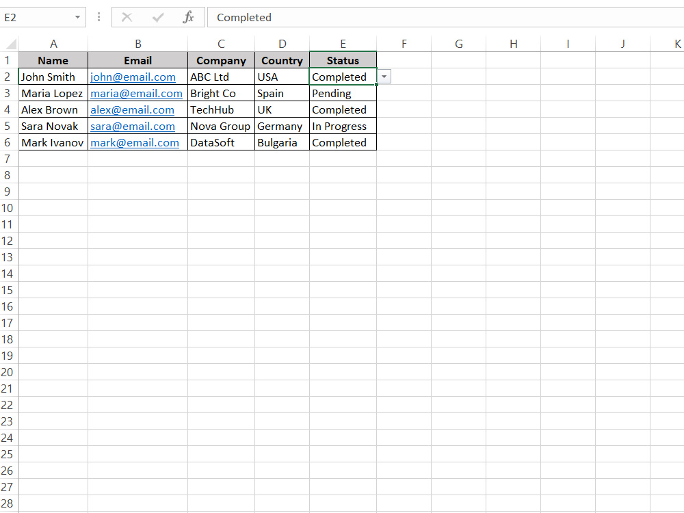684x513 pixels.
Task: Select the Maria Lopez cell
Action: pyautogui.click(x=53, y=93)
